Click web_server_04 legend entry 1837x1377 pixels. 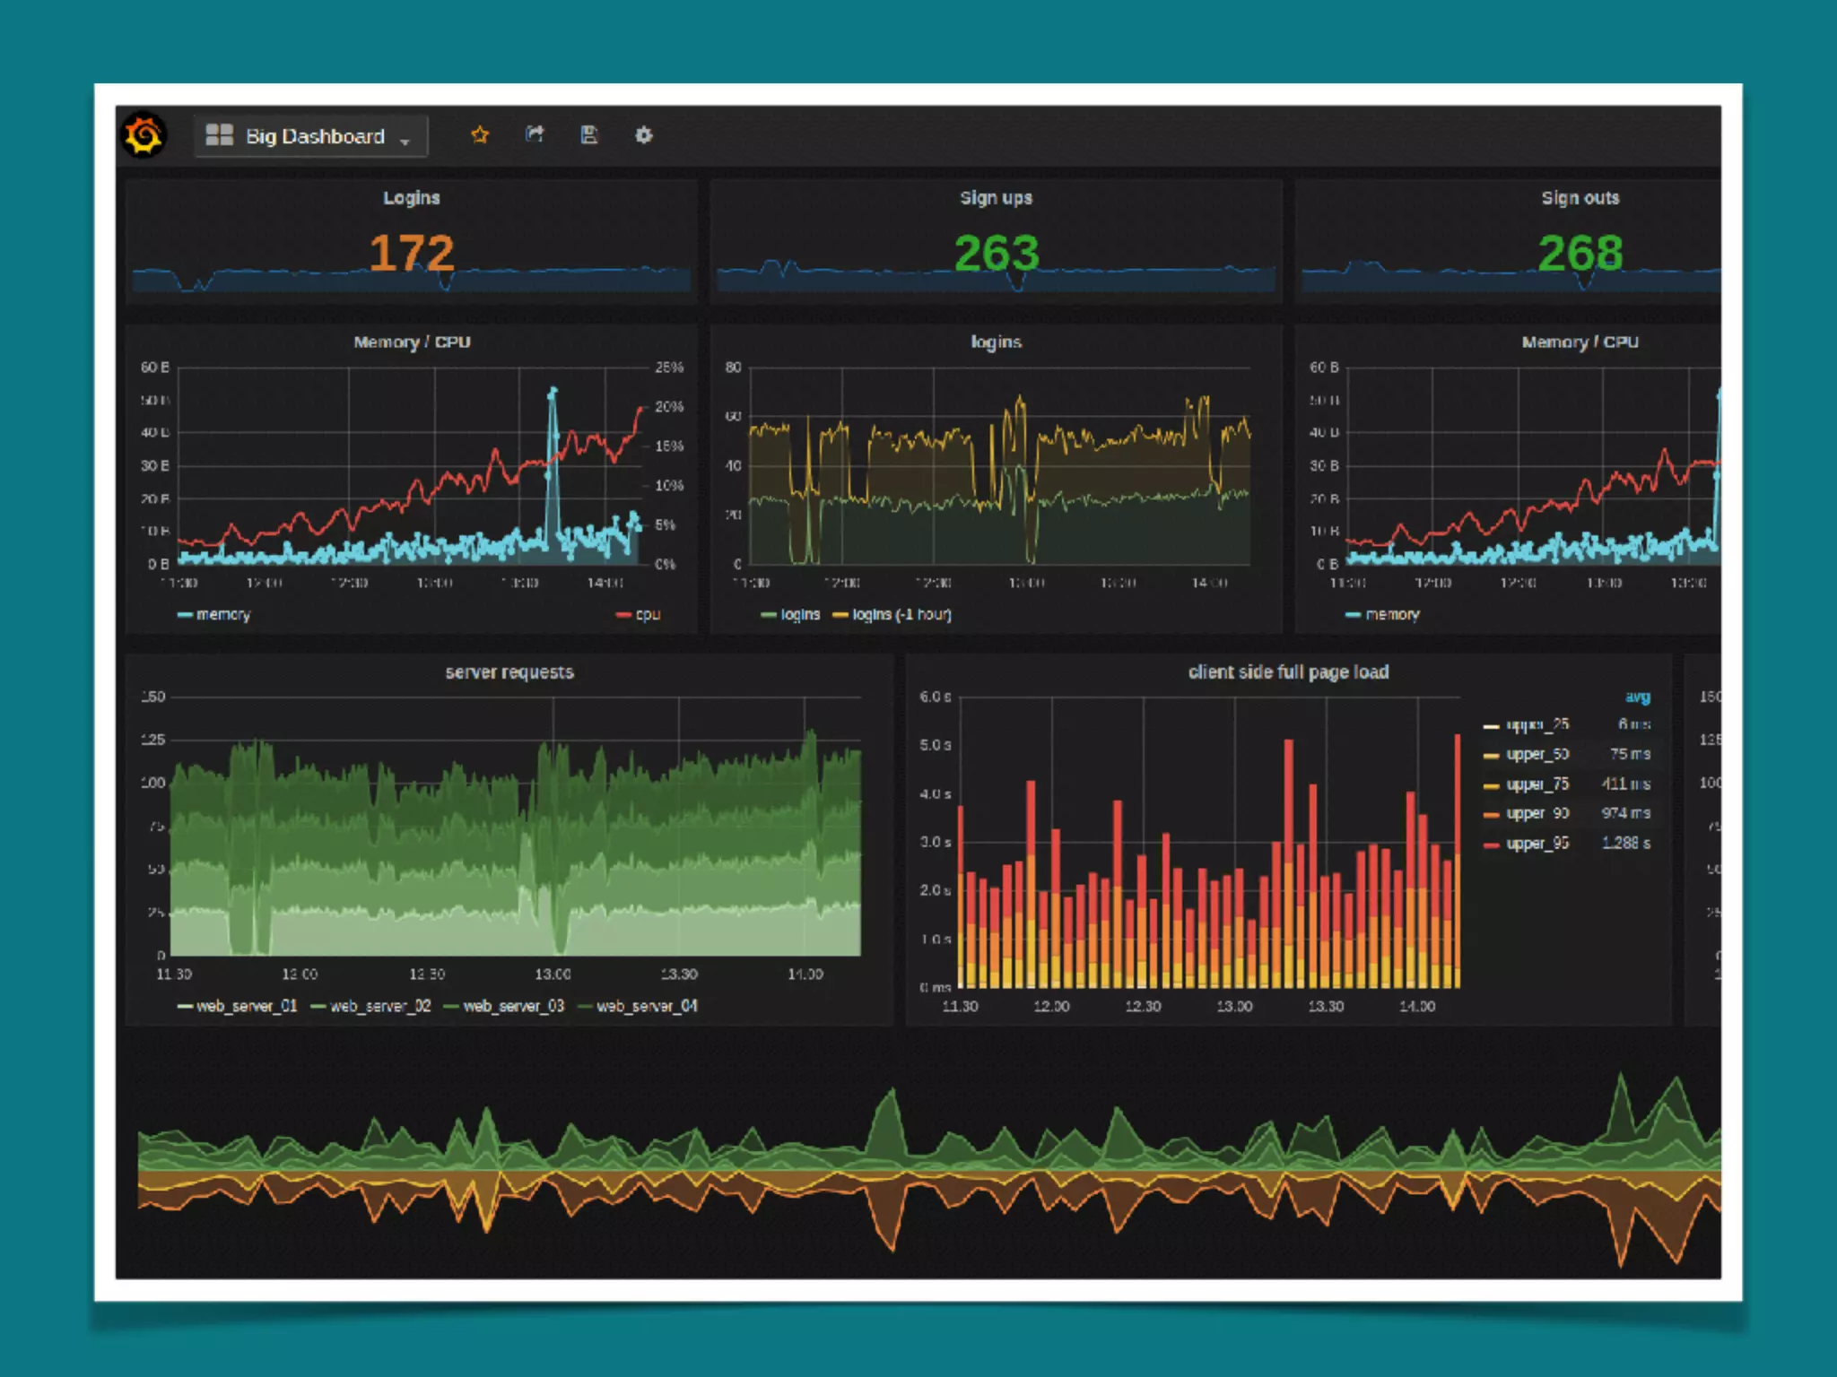646,1006
